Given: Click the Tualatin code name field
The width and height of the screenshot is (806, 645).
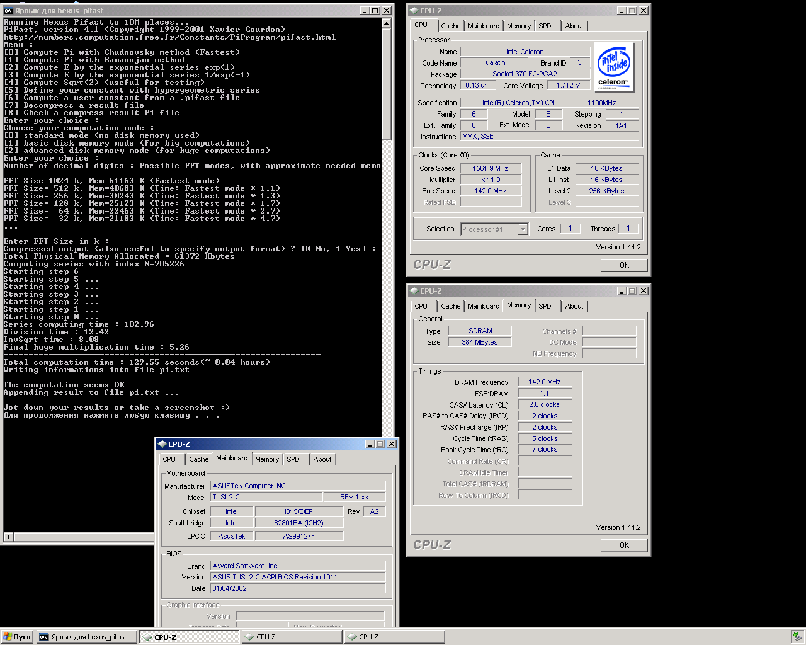Looking at the screenshot, I should coord(494,62).
